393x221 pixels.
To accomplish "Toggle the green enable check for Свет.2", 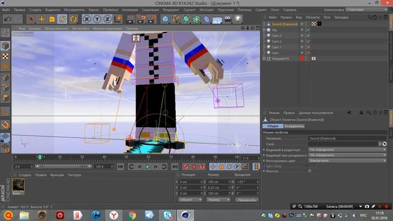I will point(308,41).
